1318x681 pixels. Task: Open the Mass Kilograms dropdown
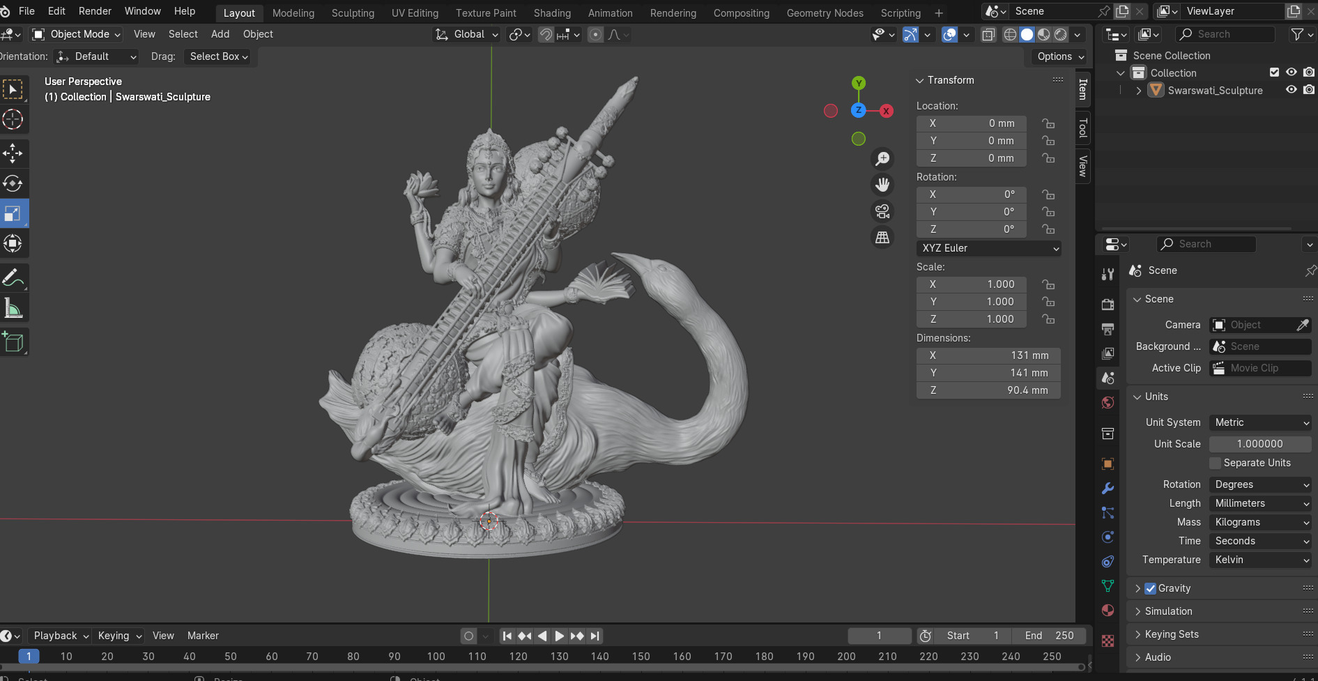click(1260, 522)
